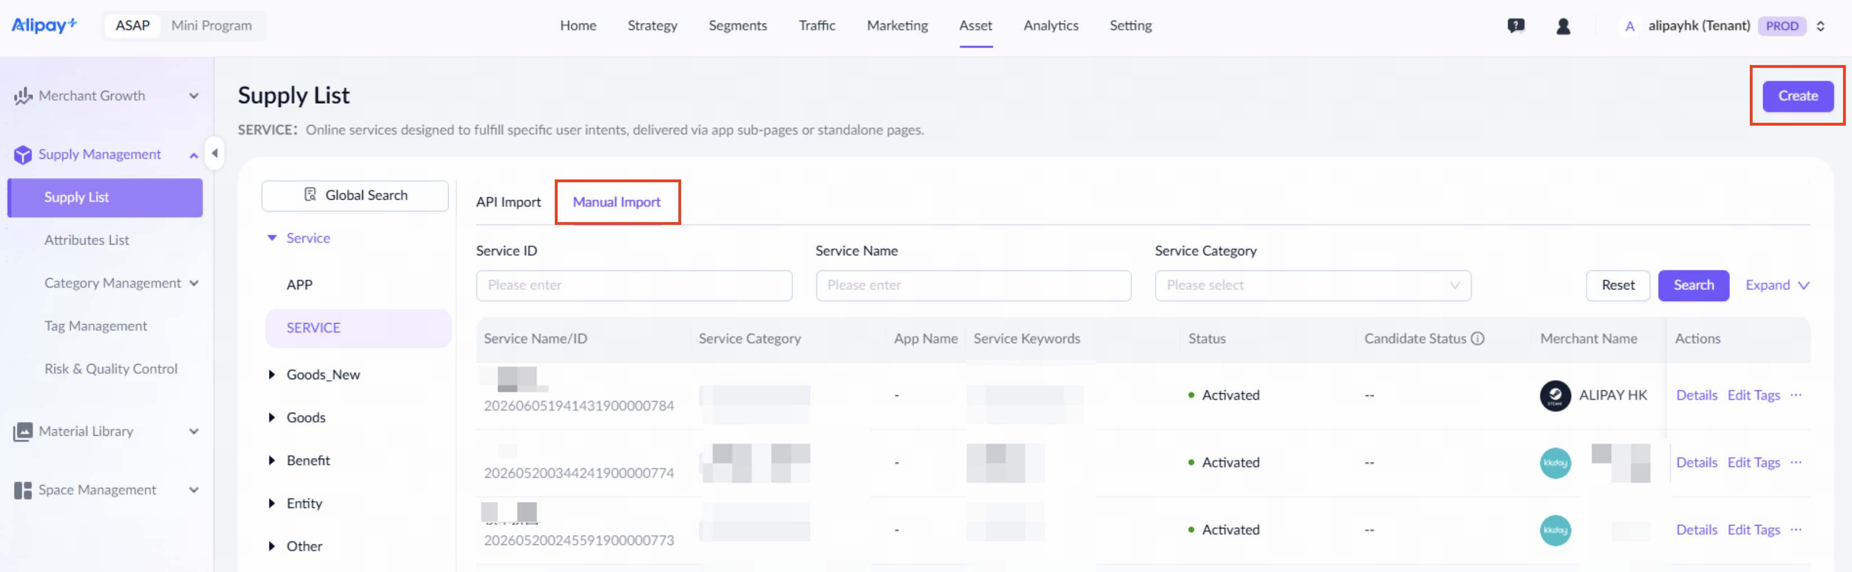Expand the advanced search filters
This screenshot has height=572, width=1852.
(1777, 285)
